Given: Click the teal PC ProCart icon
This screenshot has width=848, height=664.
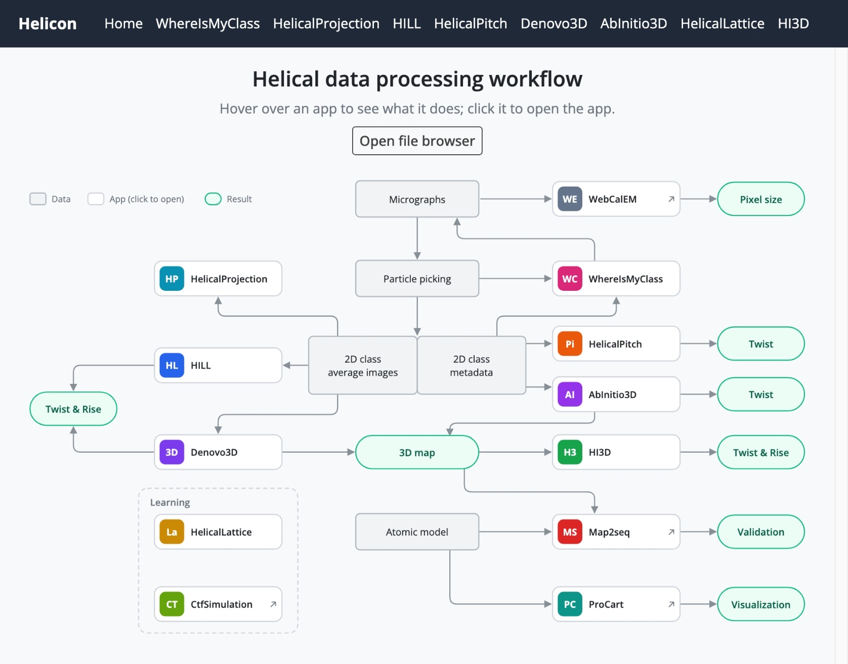Looking at the screenshot, I should pyautogui.click(x=570, y=604).
